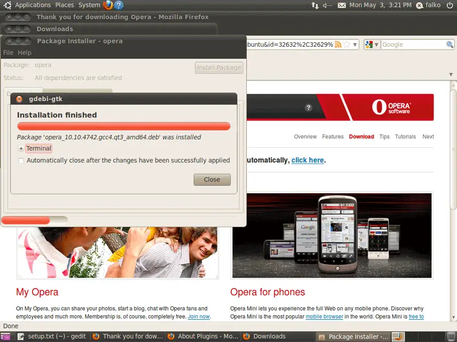
Task: Click the 'was installed' package message text
Action: [109, 137]
